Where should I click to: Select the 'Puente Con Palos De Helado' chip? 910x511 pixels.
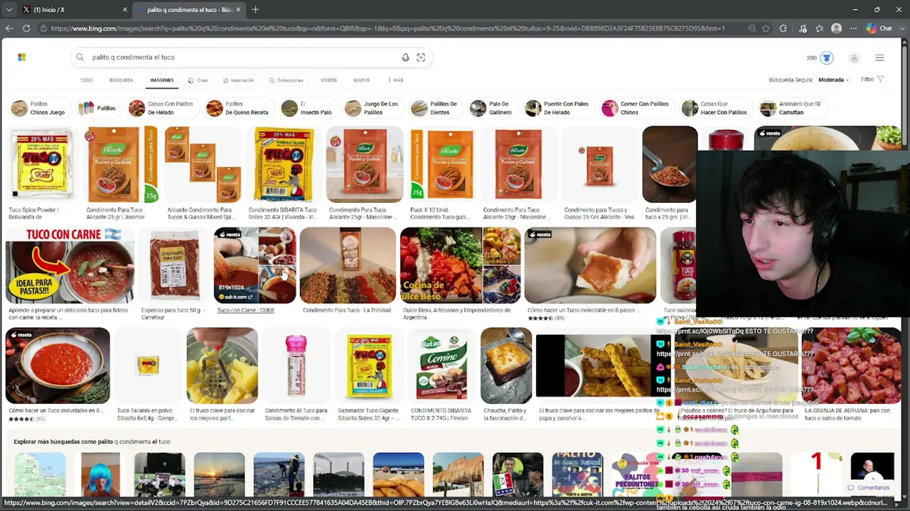557,108
